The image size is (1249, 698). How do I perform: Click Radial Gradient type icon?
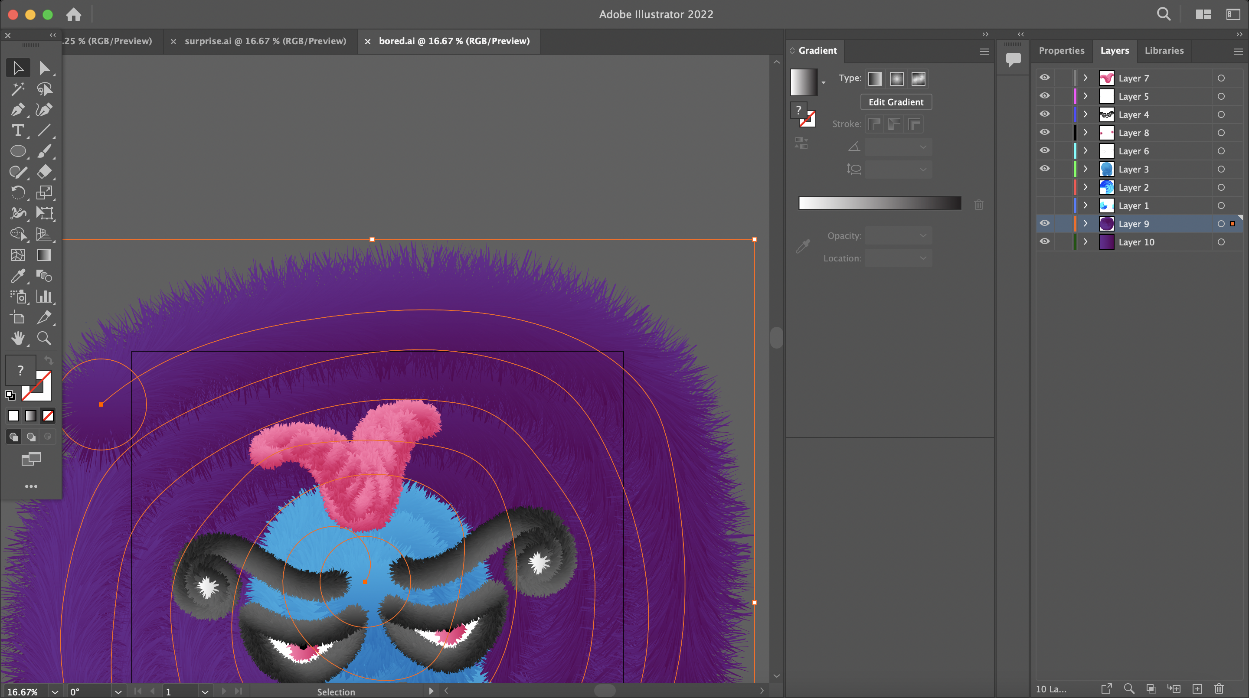[896, 78]
